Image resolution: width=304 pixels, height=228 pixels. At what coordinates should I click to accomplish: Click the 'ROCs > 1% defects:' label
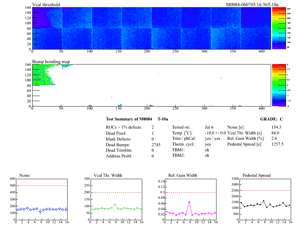[124, 127]
